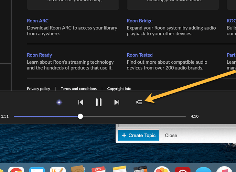
Task: Click Close beside Create Topic
Action: click(171, 136)
